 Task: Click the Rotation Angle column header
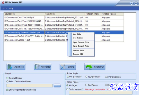click(93, 14)
